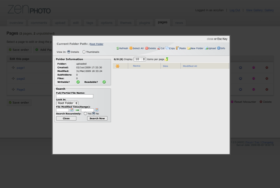Set Search Recursively to No
This screenshot has width=280, height=188.
tap(94, 113)
